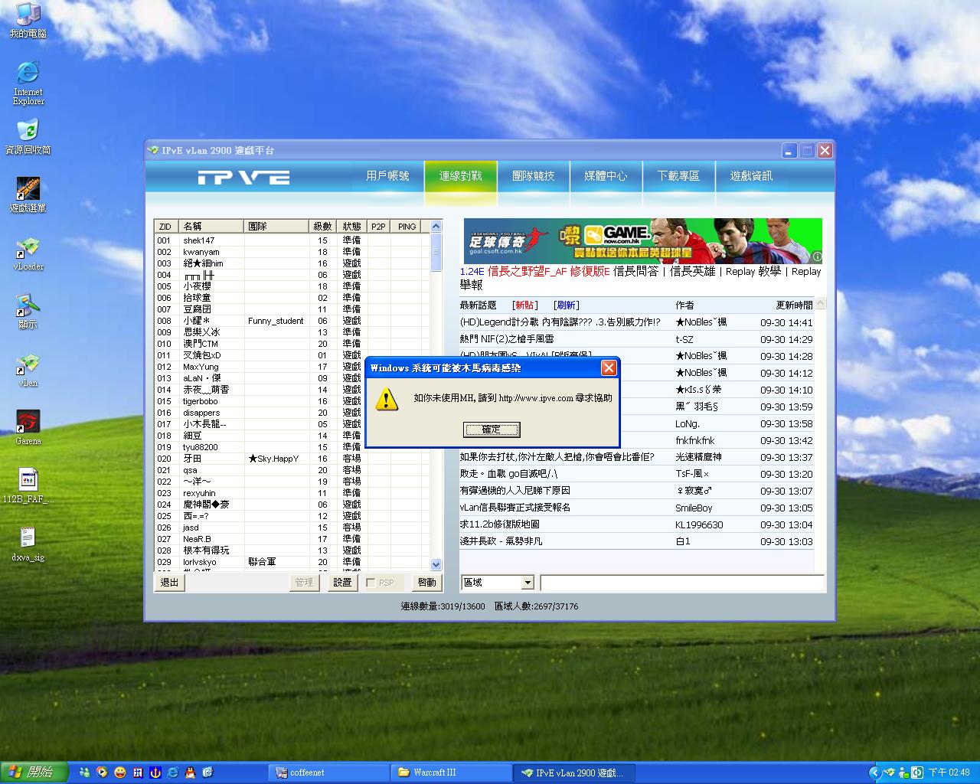The height and width of the screenshot is (784, 980).
Task: Select user disappers in the list
Action: 292,413
